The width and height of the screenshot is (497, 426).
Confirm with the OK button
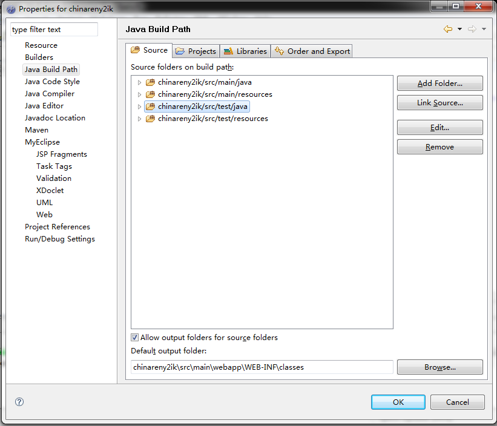pos(398,402)
